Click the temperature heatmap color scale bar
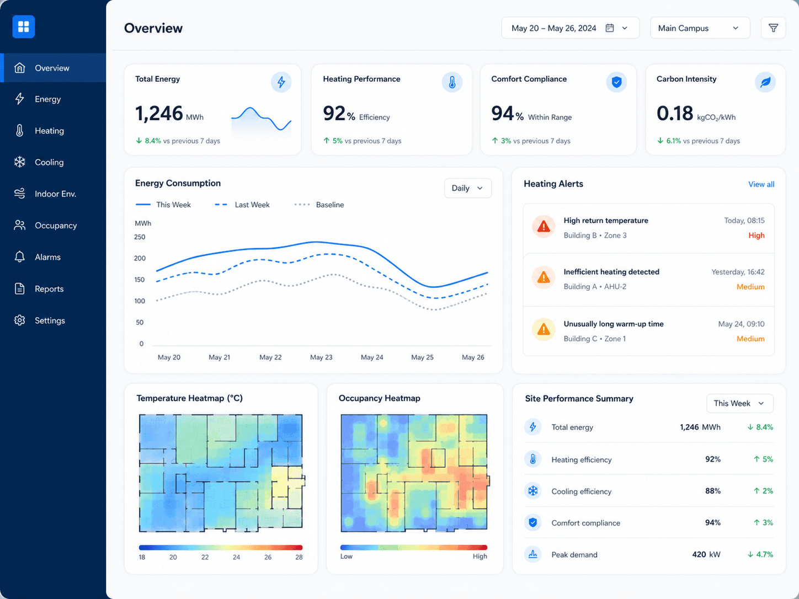Image resolution: width=799 pixels, height=599 pixels. coord(221,548)
